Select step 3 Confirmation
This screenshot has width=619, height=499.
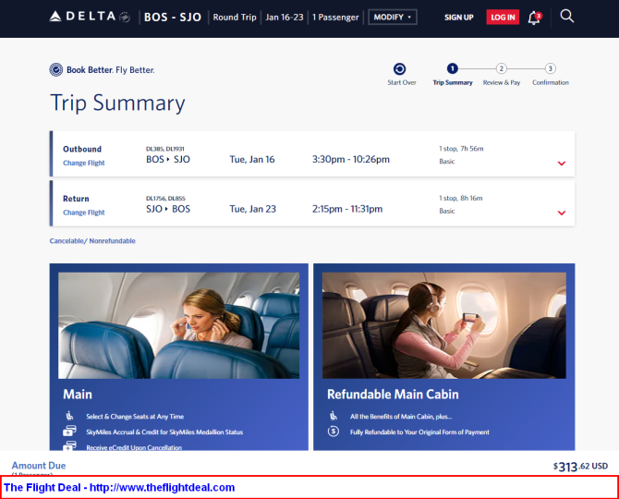coord(551,68)
